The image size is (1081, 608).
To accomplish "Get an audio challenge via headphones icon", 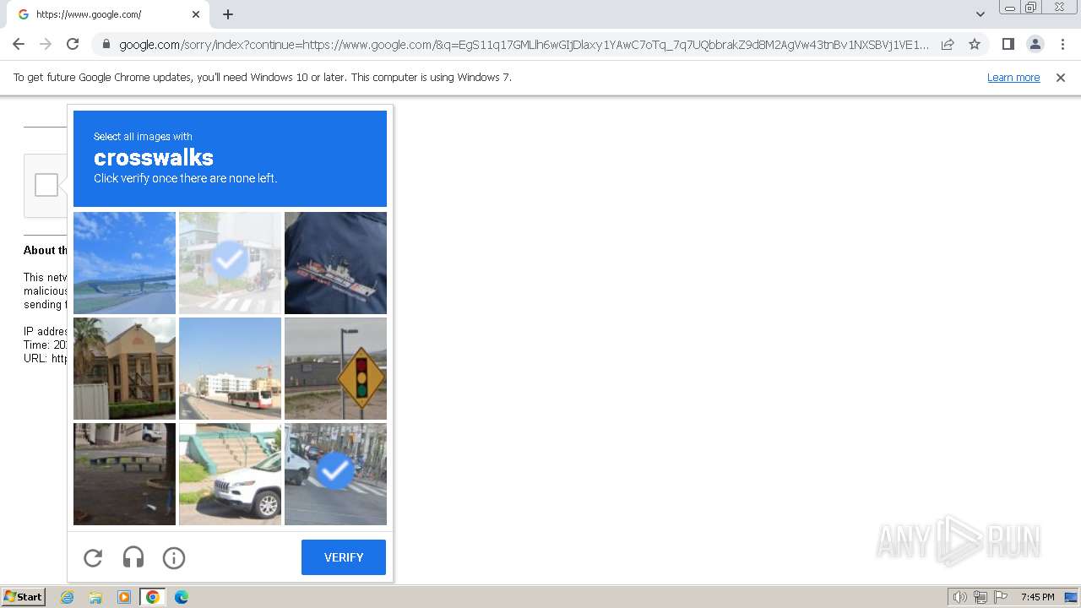I will (x=133, y=557).
